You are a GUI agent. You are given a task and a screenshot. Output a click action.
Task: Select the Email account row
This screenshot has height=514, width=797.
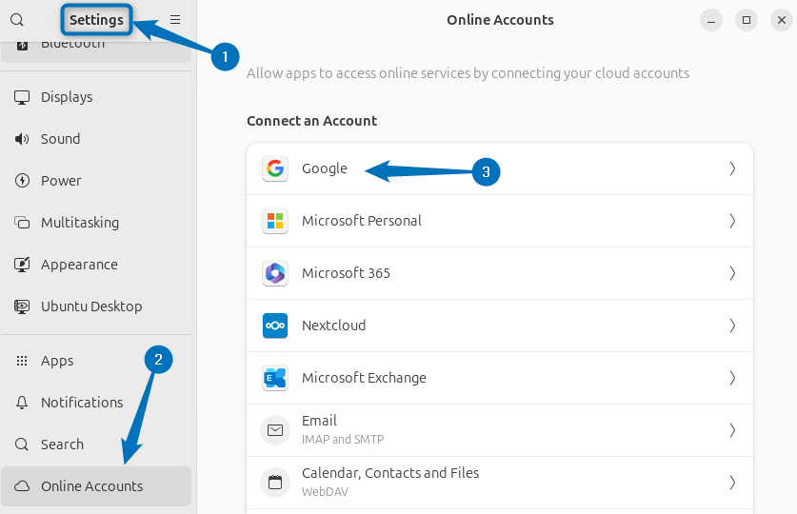pyautogui.click(x=500, y=430)
